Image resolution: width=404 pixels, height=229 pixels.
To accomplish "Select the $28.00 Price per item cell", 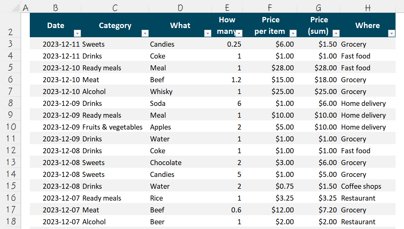I will [x=270, y=68].
